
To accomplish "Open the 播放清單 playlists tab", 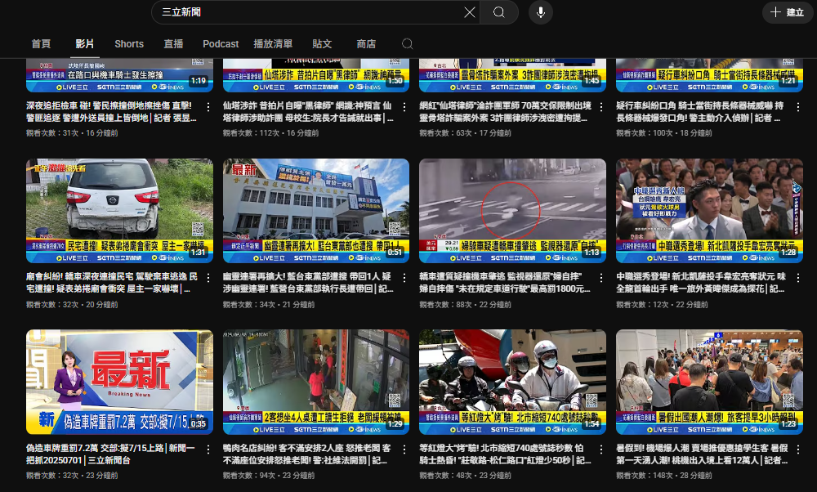I will pos(273,44).
